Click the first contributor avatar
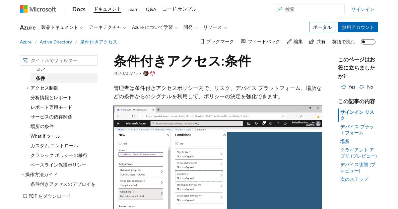The width and height of the screenshot is (398, 209). [146, 73]
